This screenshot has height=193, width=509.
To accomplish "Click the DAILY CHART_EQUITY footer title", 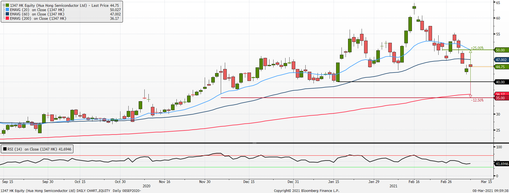I will (93, 191).
